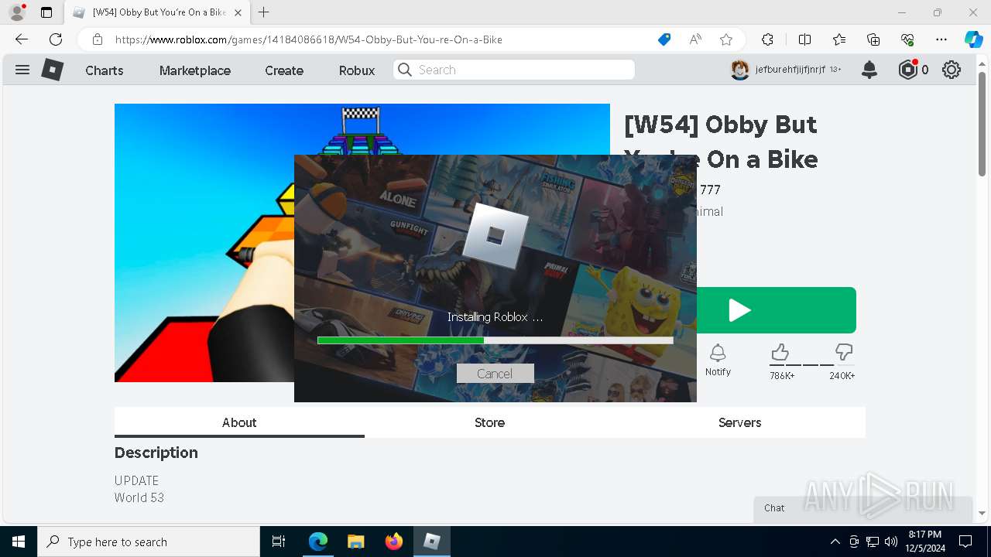Open Microsoft Edge from taskbar

coord(318,542)
